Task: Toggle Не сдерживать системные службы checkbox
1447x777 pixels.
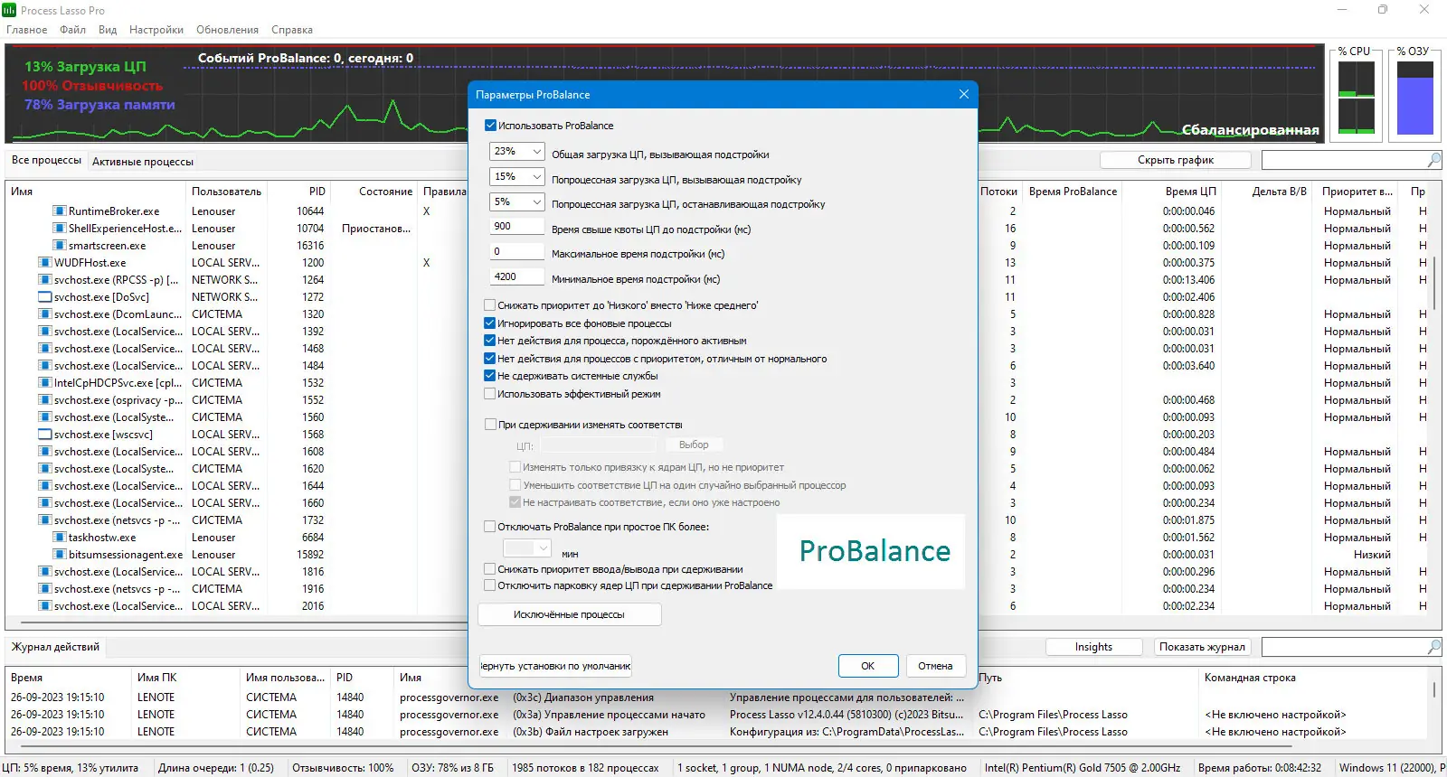Action: click(490, 376)
